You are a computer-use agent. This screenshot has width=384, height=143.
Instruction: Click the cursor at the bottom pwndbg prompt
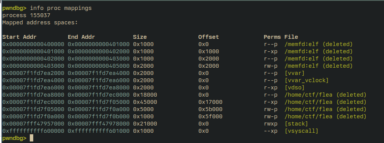31,138
